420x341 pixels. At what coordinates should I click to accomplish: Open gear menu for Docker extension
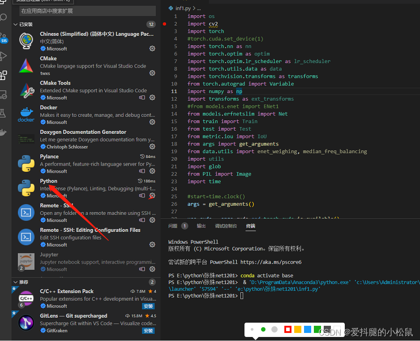click(152, 122)
